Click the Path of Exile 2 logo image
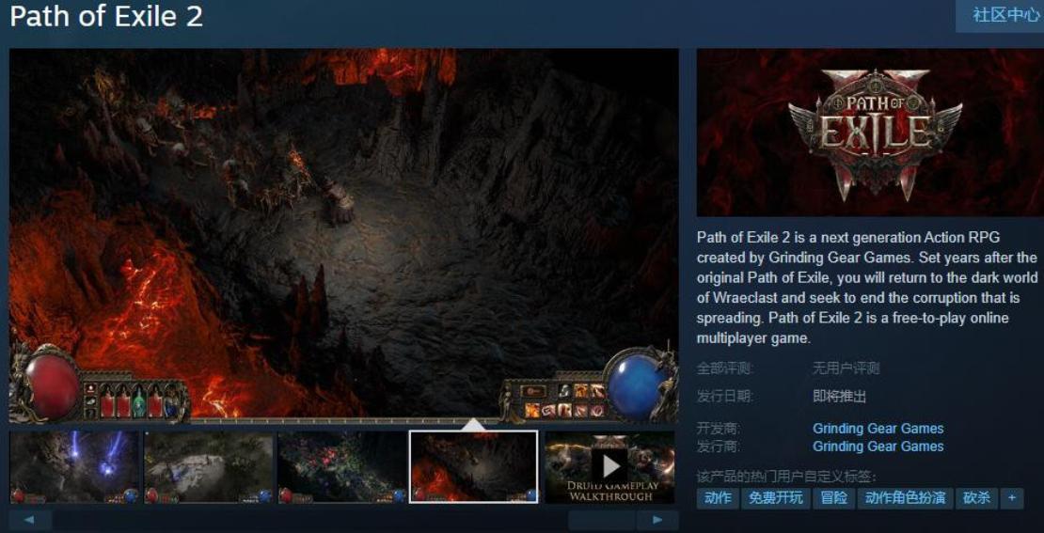Screen dimensions: 1044x533 tap(870, 133)
